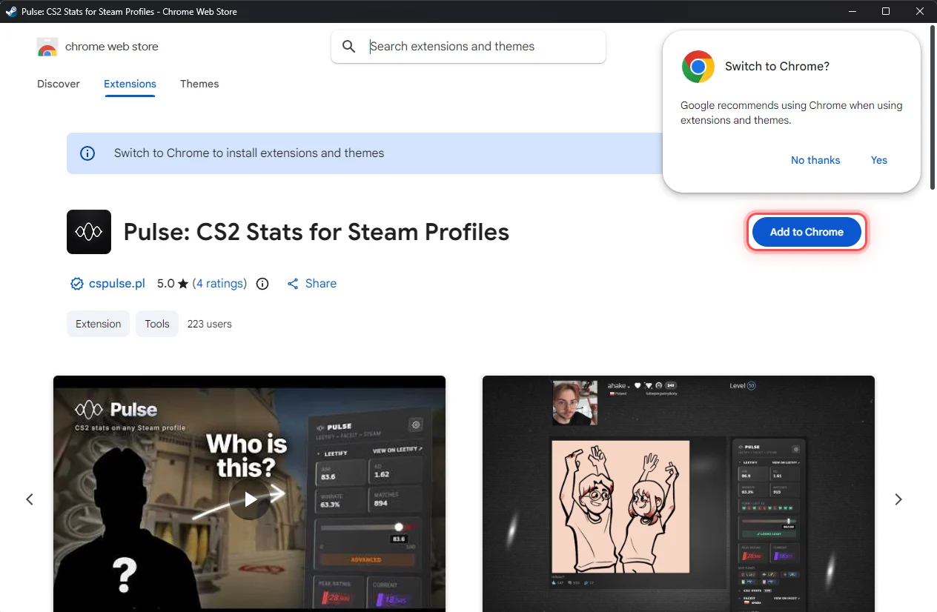Click the Share link text
This screenshot has width=937, height=612.
[321, 284]
